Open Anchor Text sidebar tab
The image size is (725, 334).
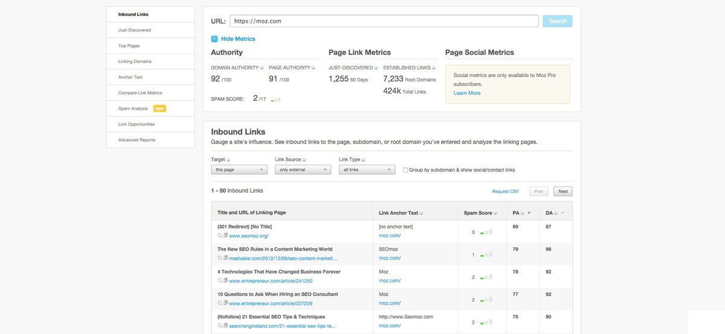coord(150,77)
